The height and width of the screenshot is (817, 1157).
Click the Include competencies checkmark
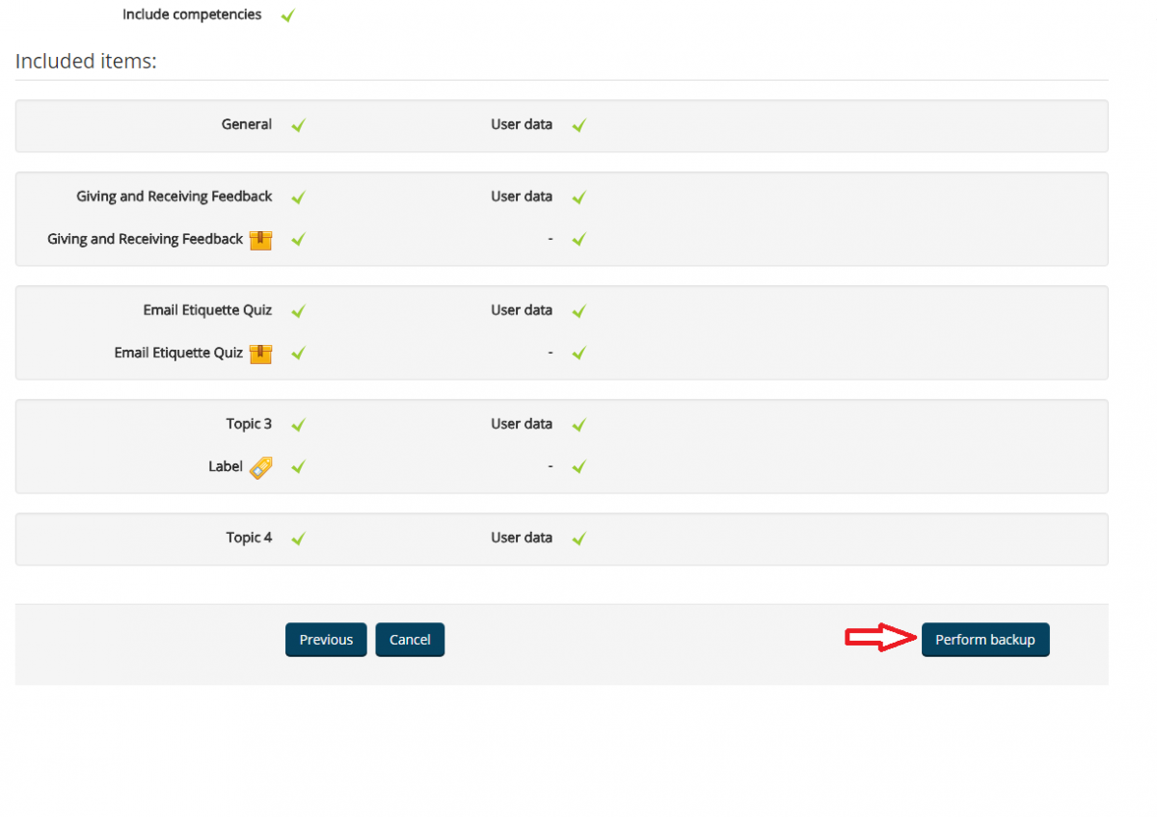(287, 15)
